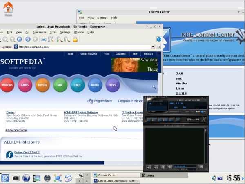Click SUBMIT PROGRAM in Softpedia header

point(89,54)
